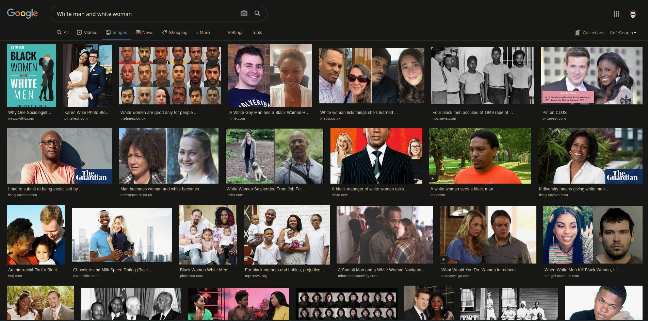Image resolution: width=648 pixels, height=321 pixels.
Task: Expand the SafeSearch dropdown
Action: coord(623,33)
